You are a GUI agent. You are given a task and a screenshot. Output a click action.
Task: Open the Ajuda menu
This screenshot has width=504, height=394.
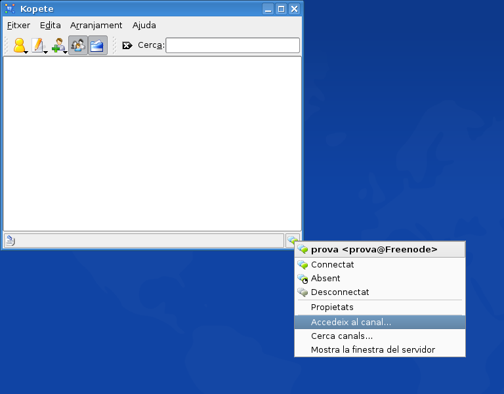pyautogui.click(x=144, y=26)
